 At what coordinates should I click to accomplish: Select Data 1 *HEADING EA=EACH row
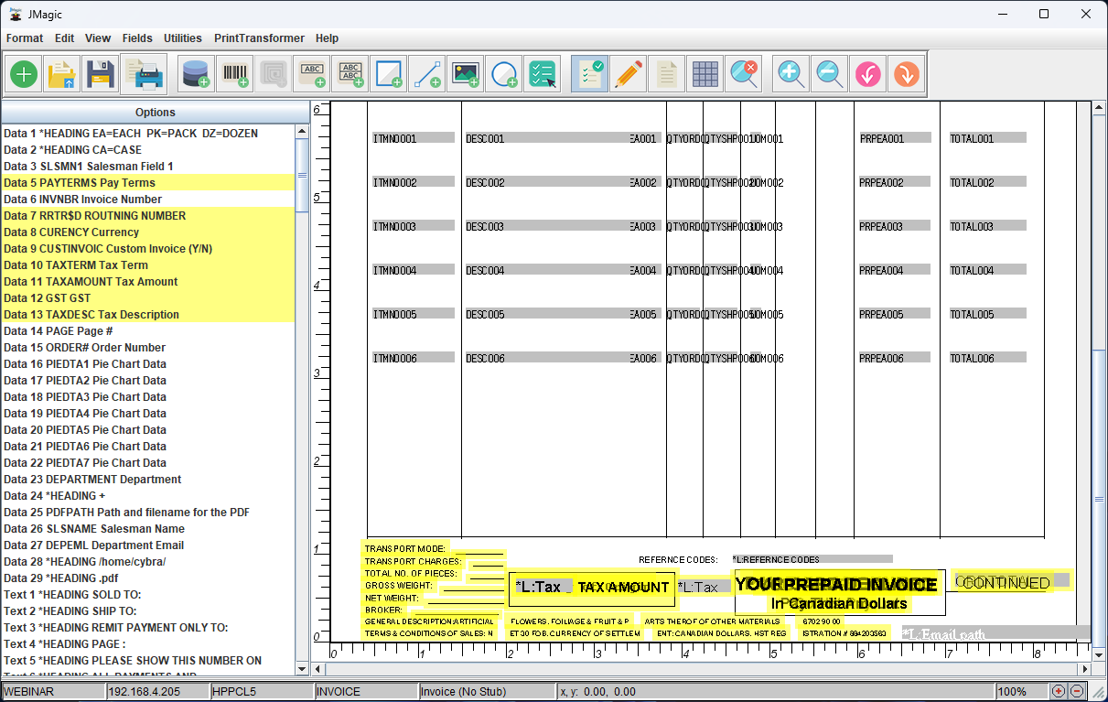click(148, 134)
